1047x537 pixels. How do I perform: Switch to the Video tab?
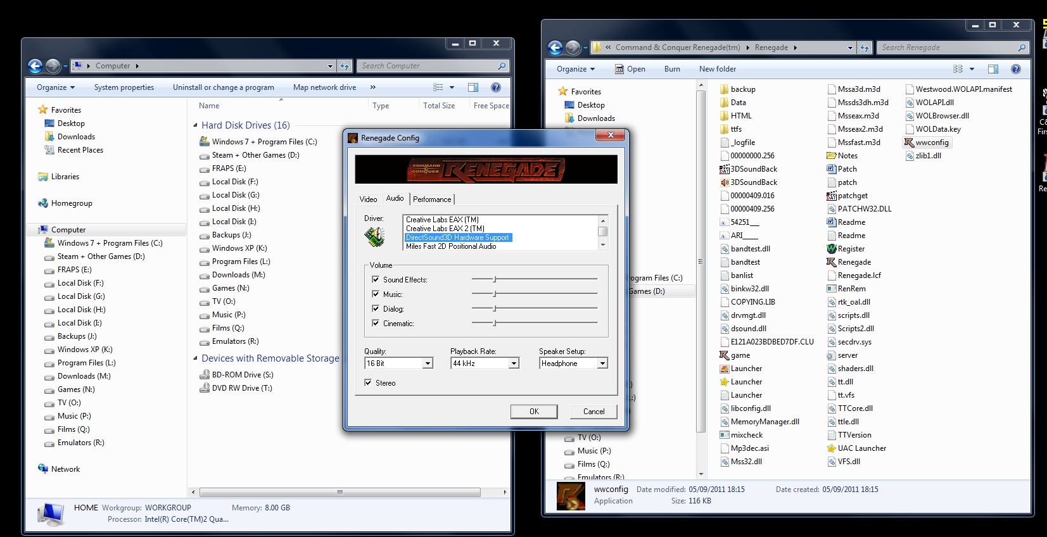pyautogui.click(x=368, y=199)
